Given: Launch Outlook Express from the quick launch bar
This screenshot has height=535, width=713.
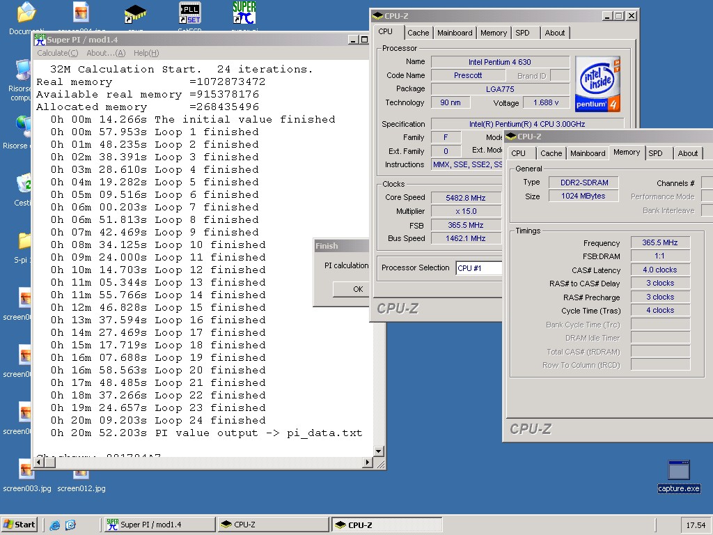Looking at the screenshot, I should [70, 525].
